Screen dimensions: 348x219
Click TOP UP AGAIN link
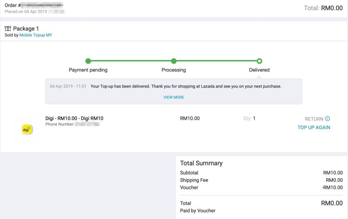[314, 128]
